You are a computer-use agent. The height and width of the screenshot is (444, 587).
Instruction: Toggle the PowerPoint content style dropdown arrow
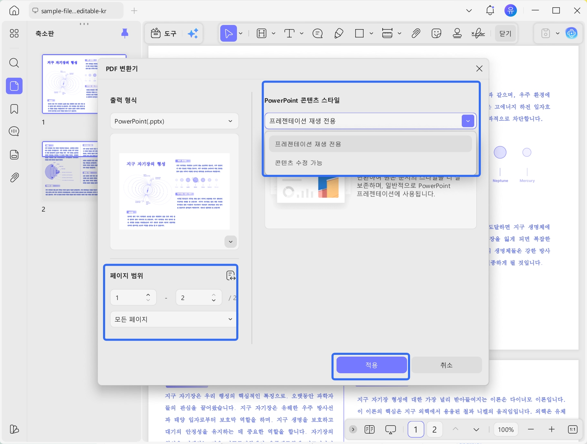pyautogui.click(x=468, y=121)
